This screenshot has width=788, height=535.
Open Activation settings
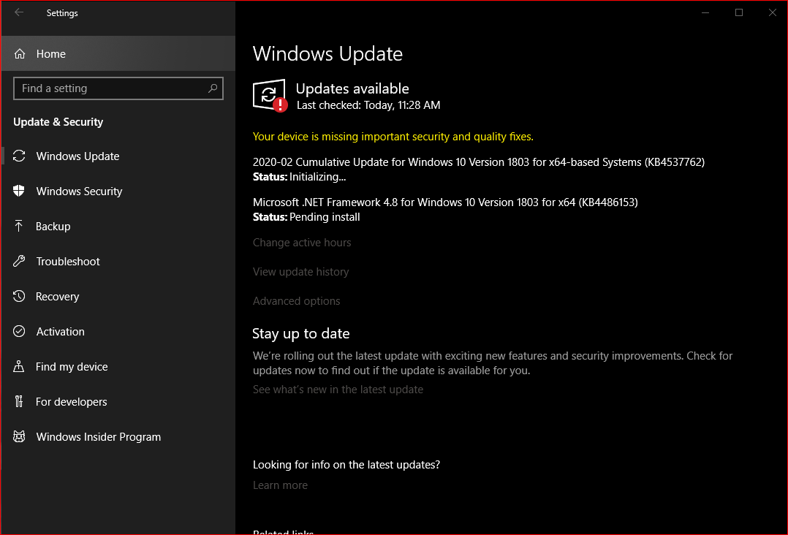[x=118, y=332]
